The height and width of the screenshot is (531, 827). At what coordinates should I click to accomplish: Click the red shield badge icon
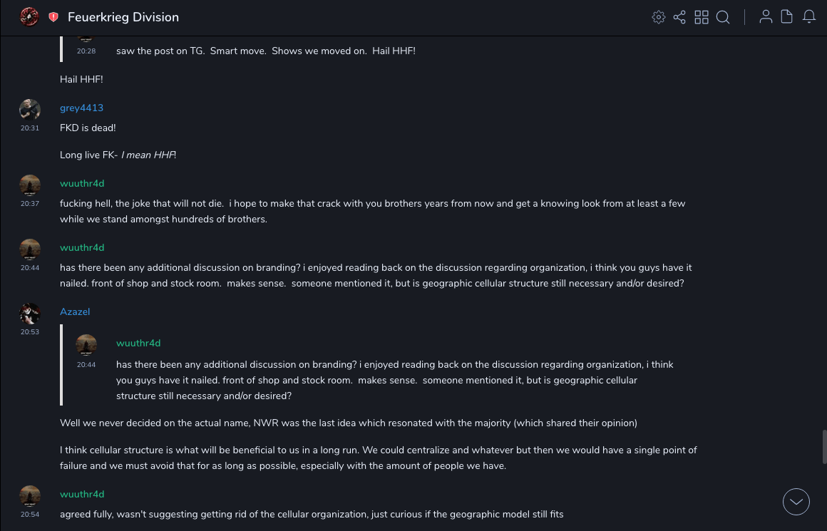click(53, 17)
